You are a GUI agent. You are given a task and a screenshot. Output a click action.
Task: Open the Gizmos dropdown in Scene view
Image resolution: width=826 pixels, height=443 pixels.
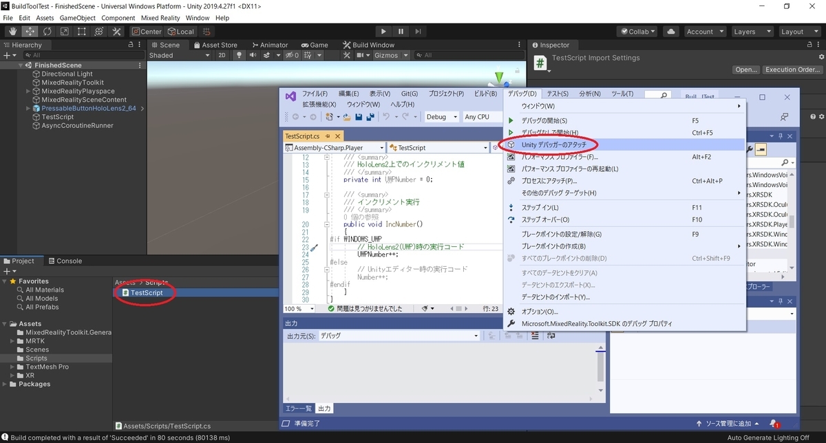coord(391,55)
